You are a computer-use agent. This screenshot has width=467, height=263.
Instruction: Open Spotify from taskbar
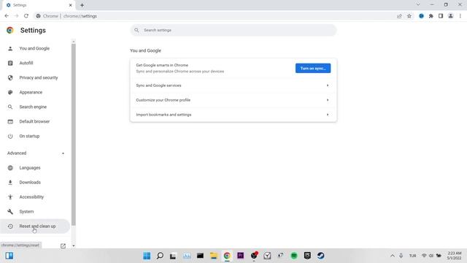tap(294, 256)
